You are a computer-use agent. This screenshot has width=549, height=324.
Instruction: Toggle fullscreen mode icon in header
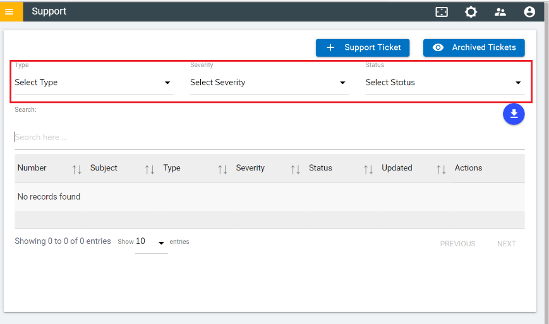(442, 11)
